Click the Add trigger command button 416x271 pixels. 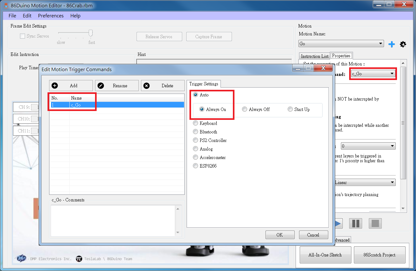71,86
